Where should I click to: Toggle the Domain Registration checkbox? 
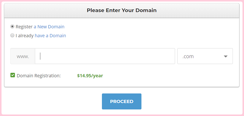(13, 75)
